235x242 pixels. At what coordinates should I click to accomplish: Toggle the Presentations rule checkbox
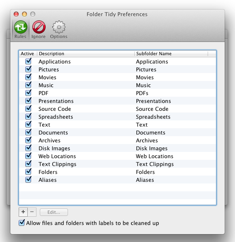pos(28,100)
